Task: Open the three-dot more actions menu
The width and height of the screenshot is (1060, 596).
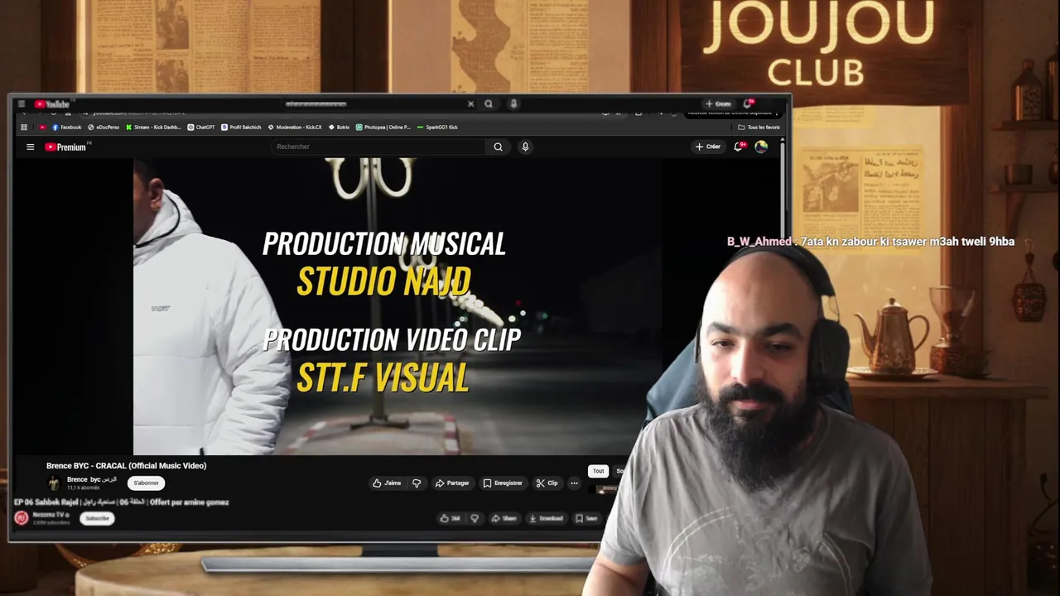Action: coord(574,483)
